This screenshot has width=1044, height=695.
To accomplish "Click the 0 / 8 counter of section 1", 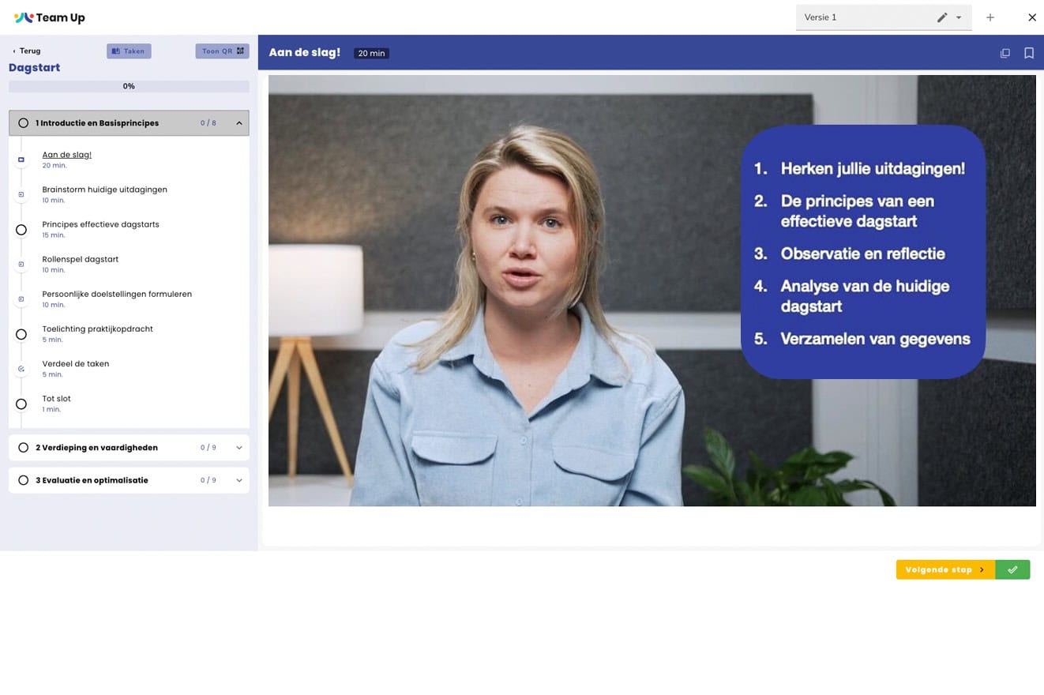I will click(208, 123).
